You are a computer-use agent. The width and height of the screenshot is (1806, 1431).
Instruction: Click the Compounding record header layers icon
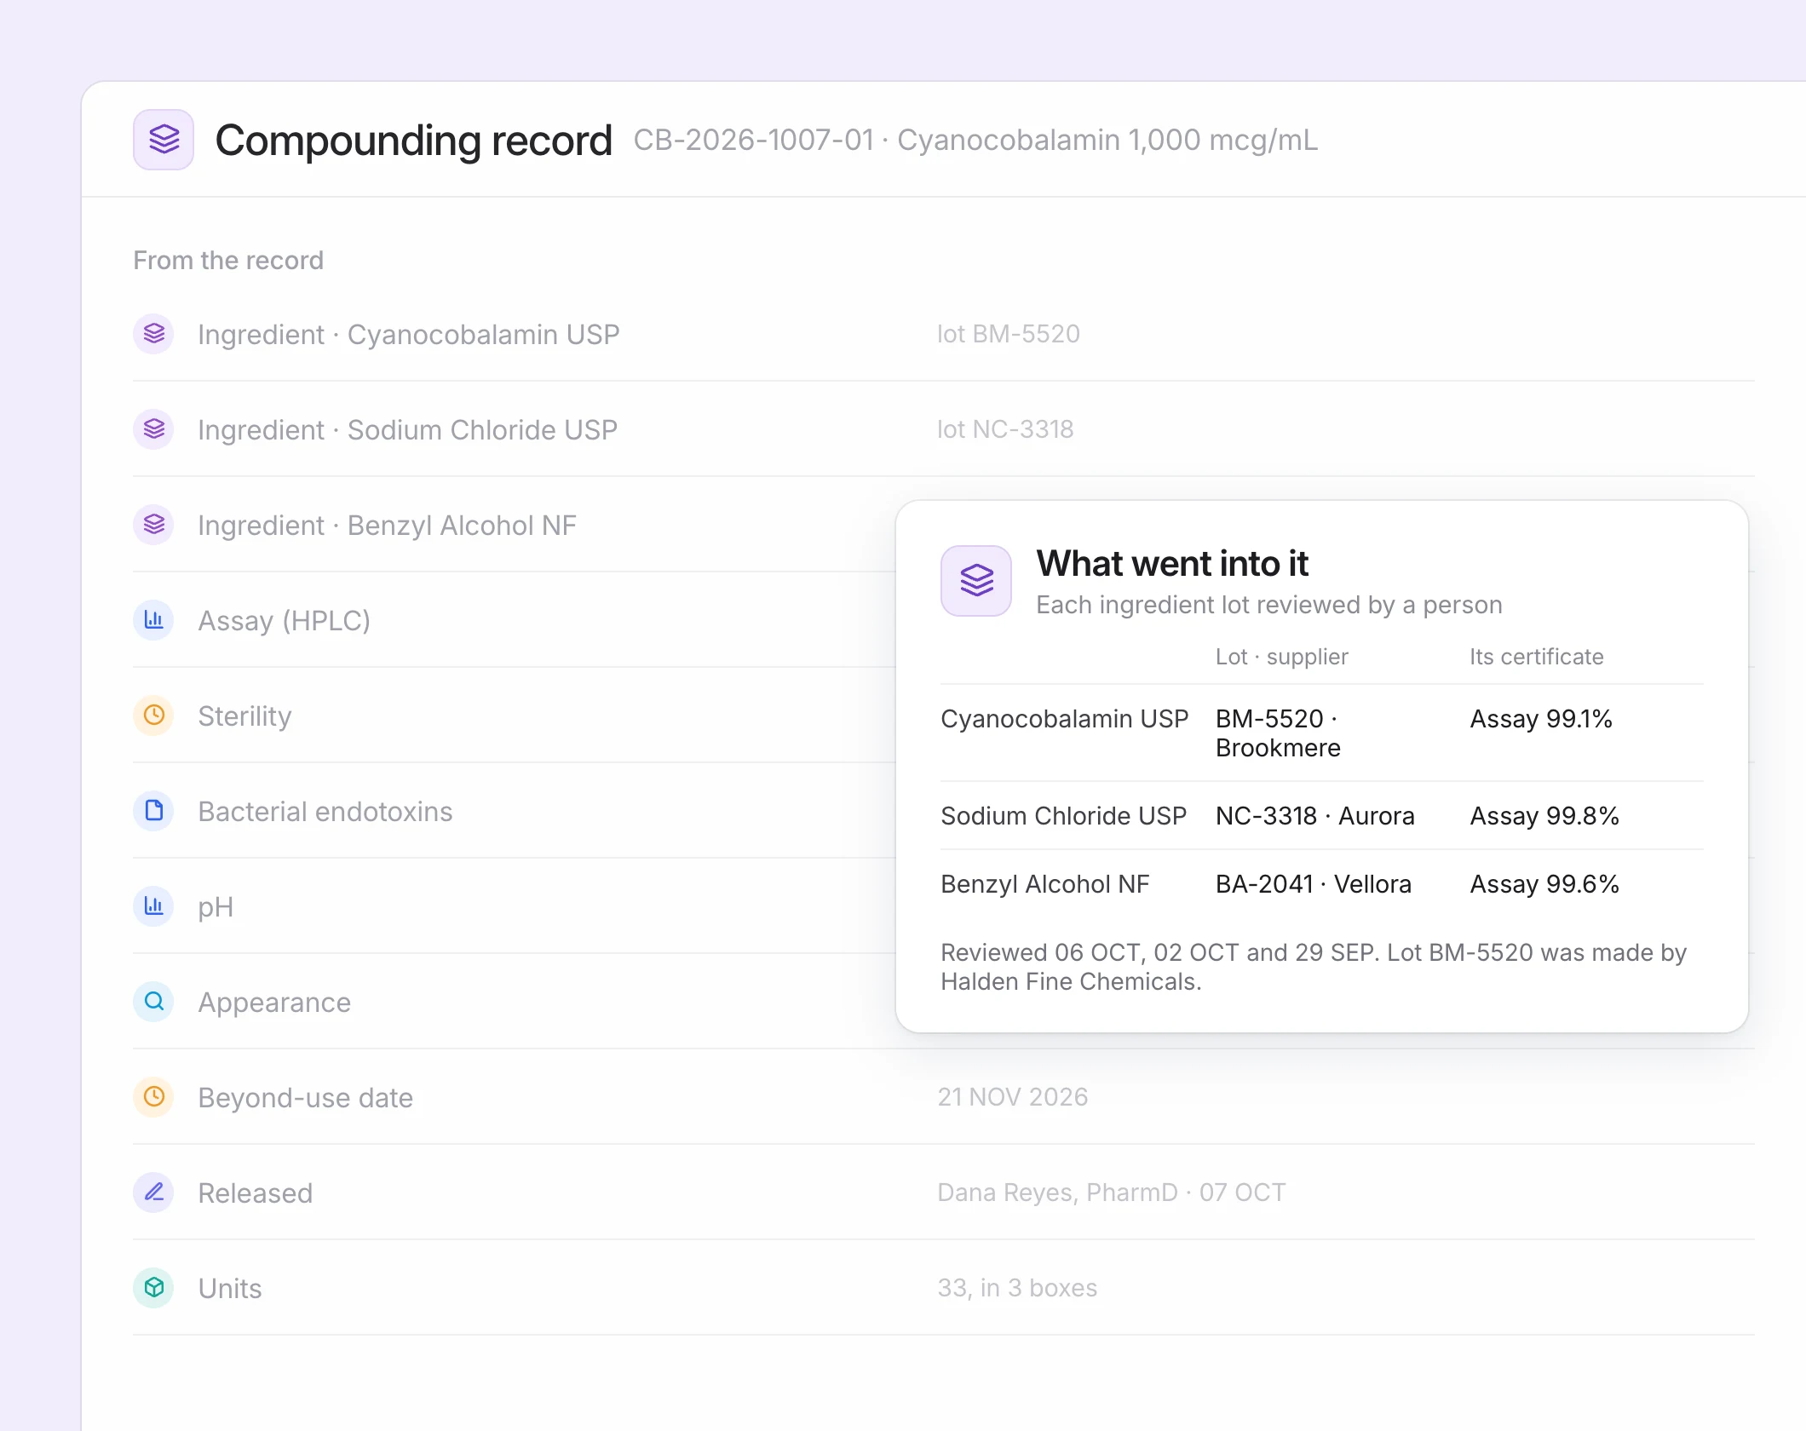(x=164, y=140)
